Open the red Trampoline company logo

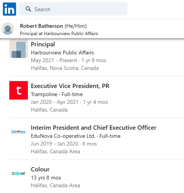pos(19,90)
